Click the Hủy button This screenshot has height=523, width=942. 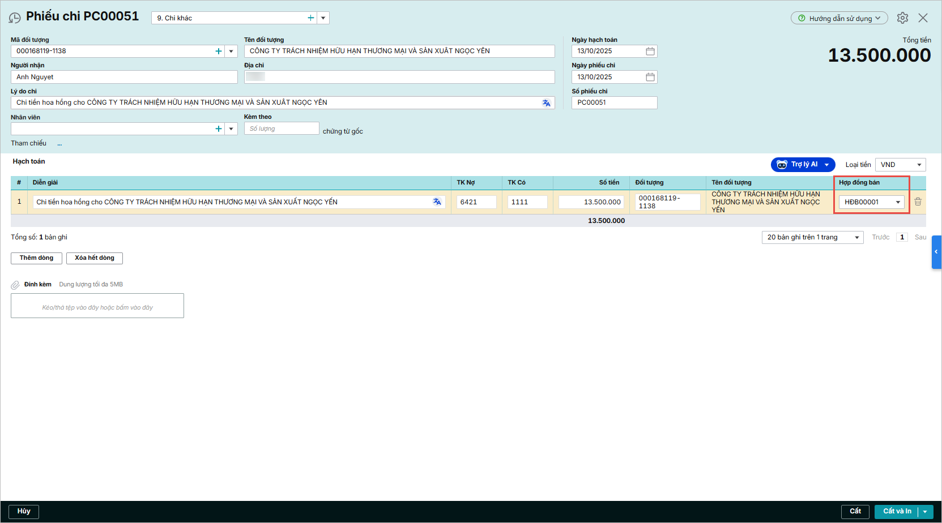coord(24,512)
